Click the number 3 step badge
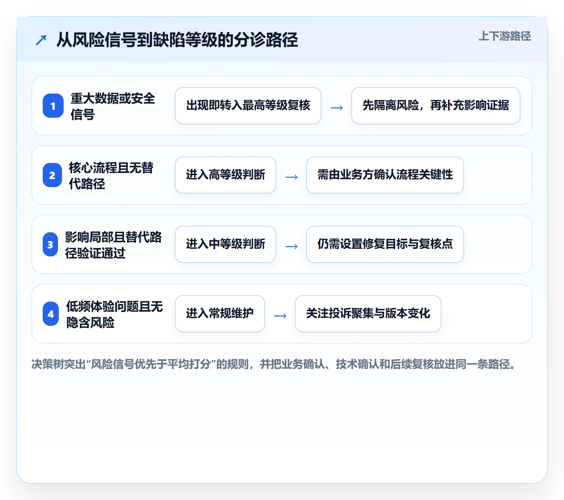The image size is (564, 500). pos(50,244)
